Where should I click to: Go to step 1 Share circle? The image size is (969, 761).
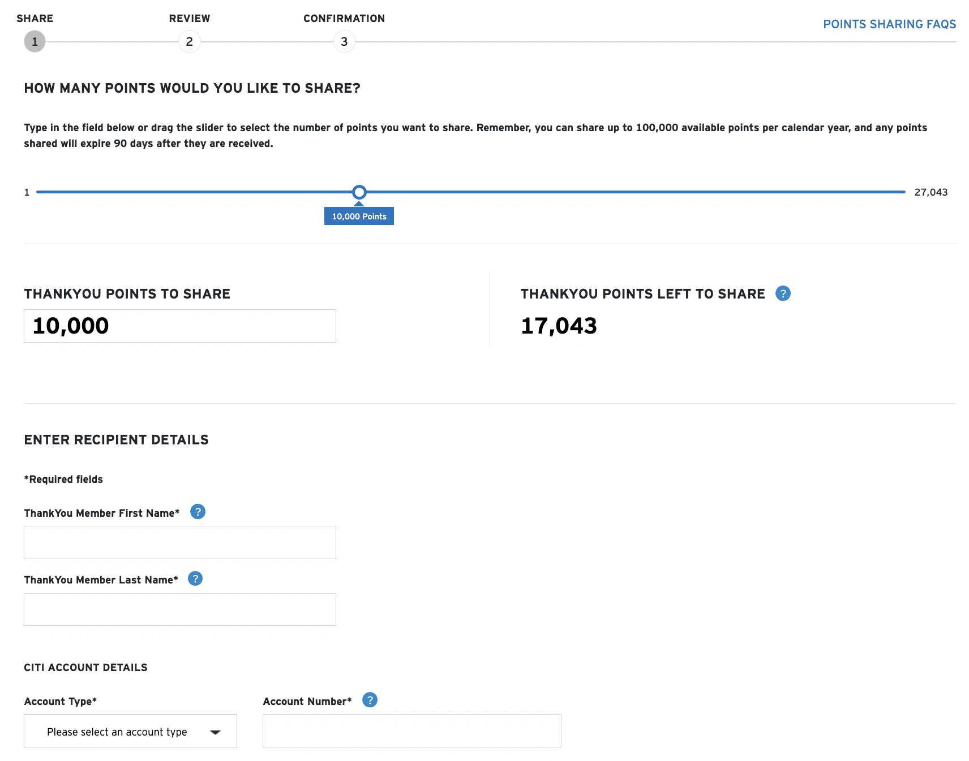tap(35, 41)
